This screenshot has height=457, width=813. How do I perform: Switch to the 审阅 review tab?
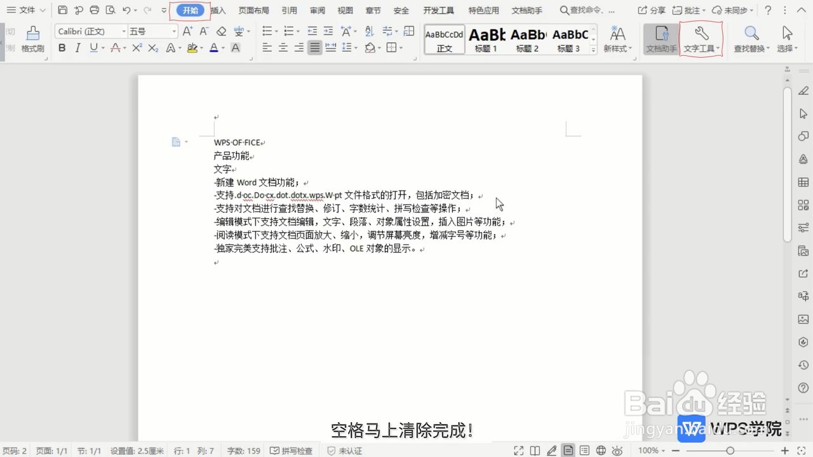(x=318, y=10)
